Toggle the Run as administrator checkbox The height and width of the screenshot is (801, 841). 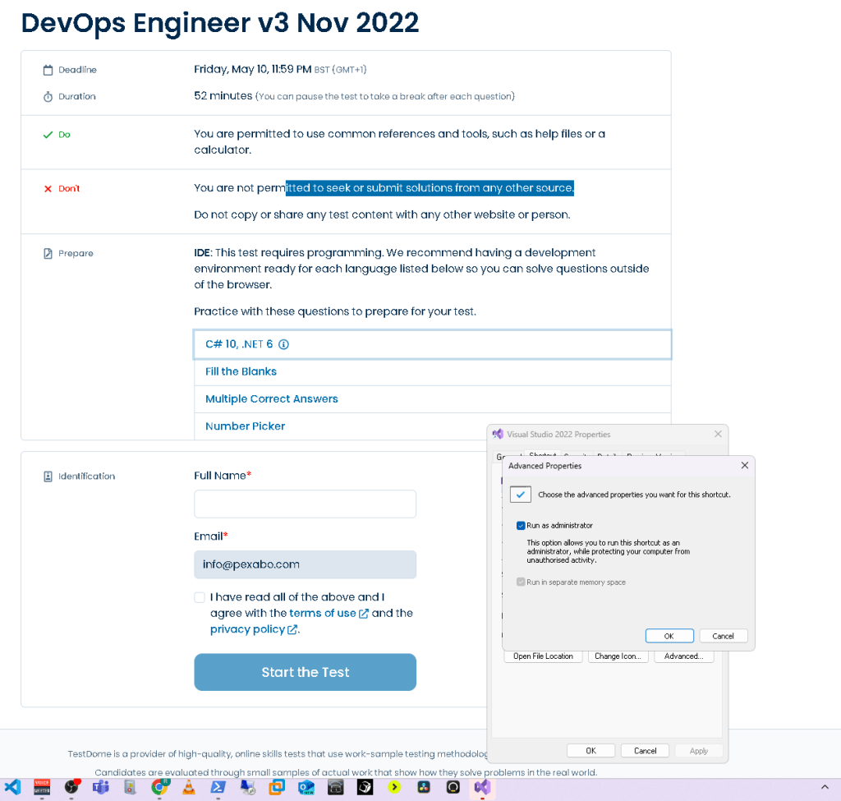coord(520,525)
